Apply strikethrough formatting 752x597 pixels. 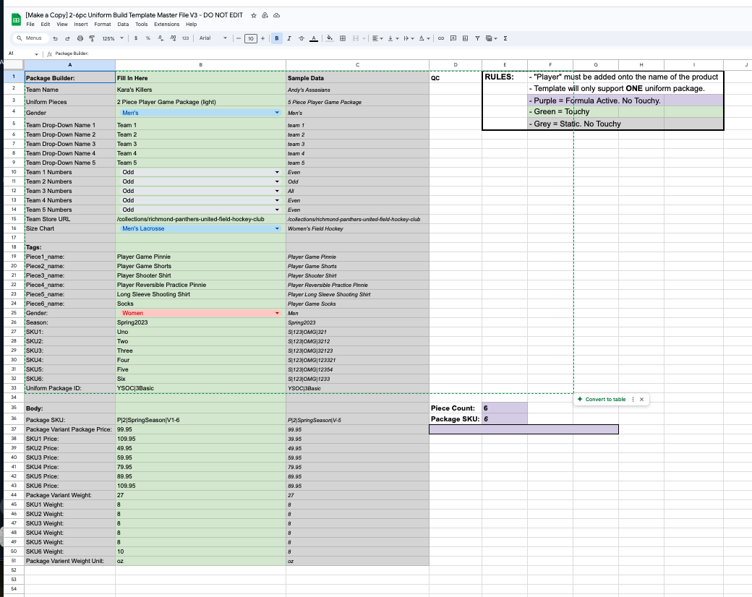[x=300, y=38]
